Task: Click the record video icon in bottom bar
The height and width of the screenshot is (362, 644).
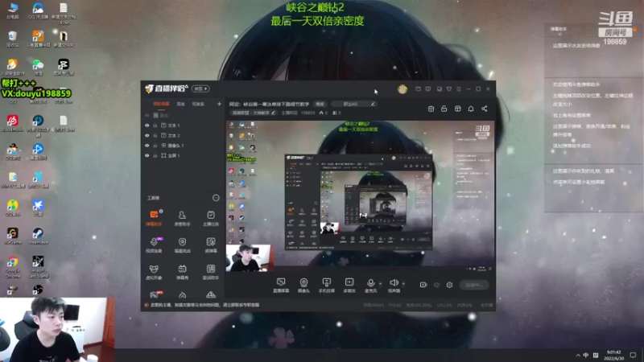Action: point(423,285)
